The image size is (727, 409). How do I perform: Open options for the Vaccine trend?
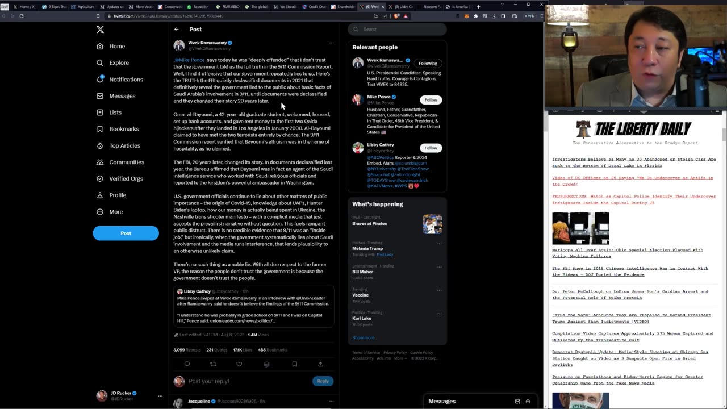(x=439, y=290)
